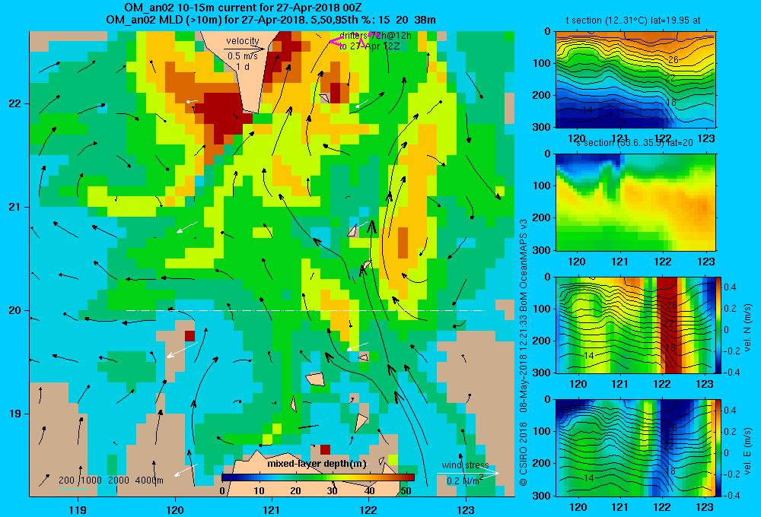The width and height of the screenshot is (761, 517).
Task: Click the '0.5 m/s' velocity scale text
Action: 243,56
